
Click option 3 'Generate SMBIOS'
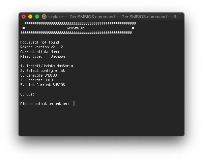[x=38, y=75]
